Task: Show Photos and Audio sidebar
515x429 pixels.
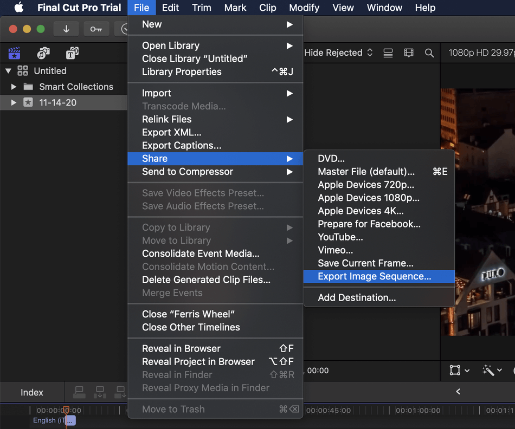Action: (x=43, y=53)
